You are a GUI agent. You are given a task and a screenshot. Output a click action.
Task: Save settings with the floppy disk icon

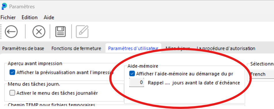(x=61, y=32)
